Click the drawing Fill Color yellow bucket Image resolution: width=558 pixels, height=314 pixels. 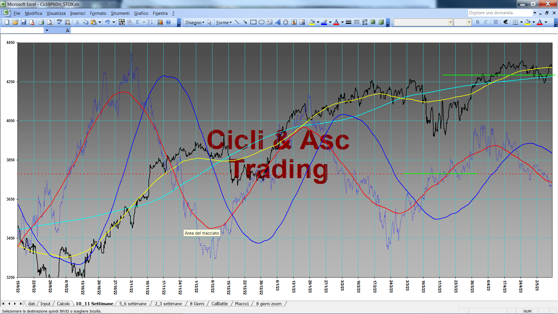point(312,22)
